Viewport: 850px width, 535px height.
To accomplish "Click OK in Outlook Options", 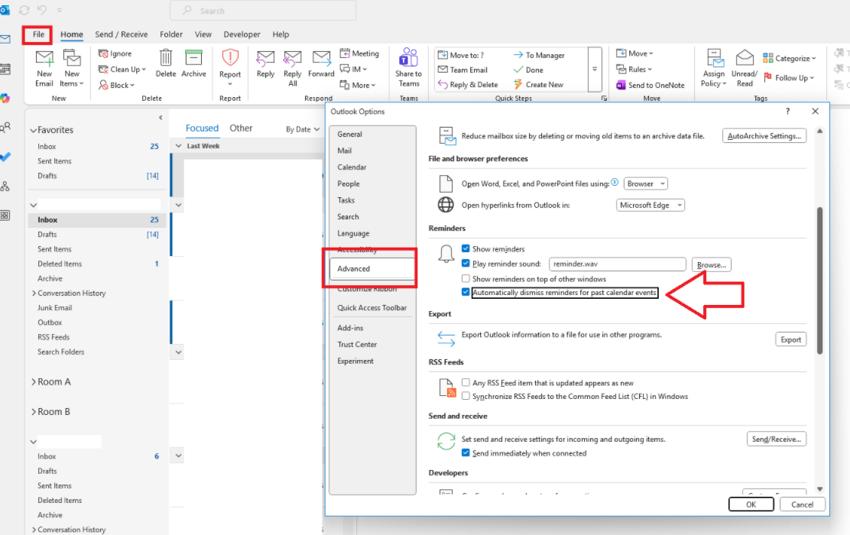I will point(751,504).
